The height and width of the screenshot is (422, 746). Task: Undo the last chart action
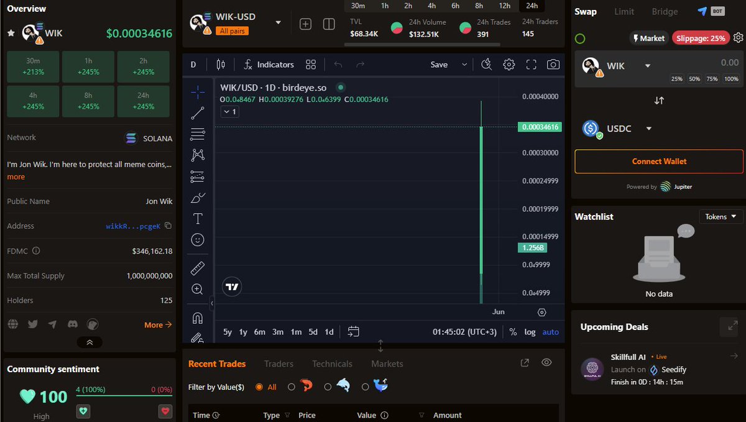[x=338, y=65]
